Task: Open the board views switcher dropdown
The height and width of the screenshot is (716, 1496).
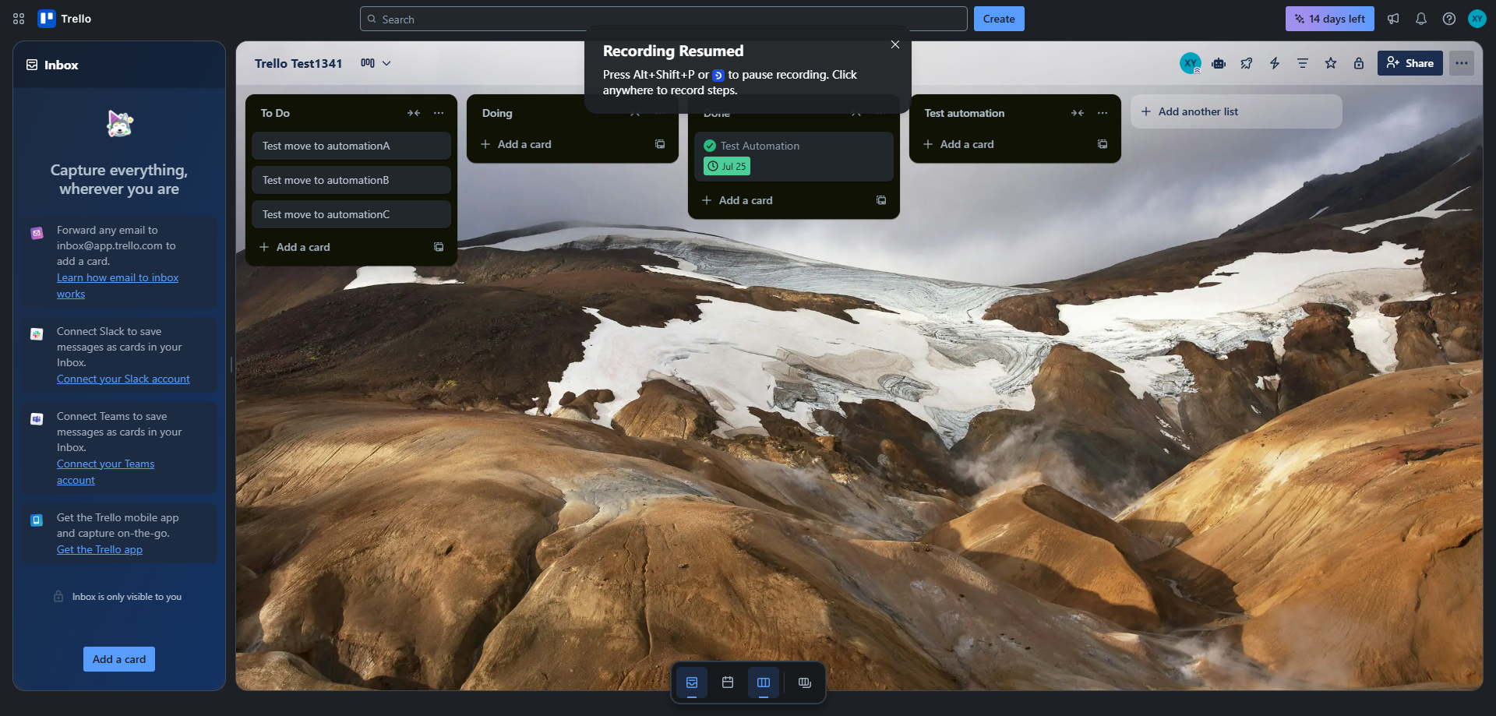Action: click(x=376, y=63)
